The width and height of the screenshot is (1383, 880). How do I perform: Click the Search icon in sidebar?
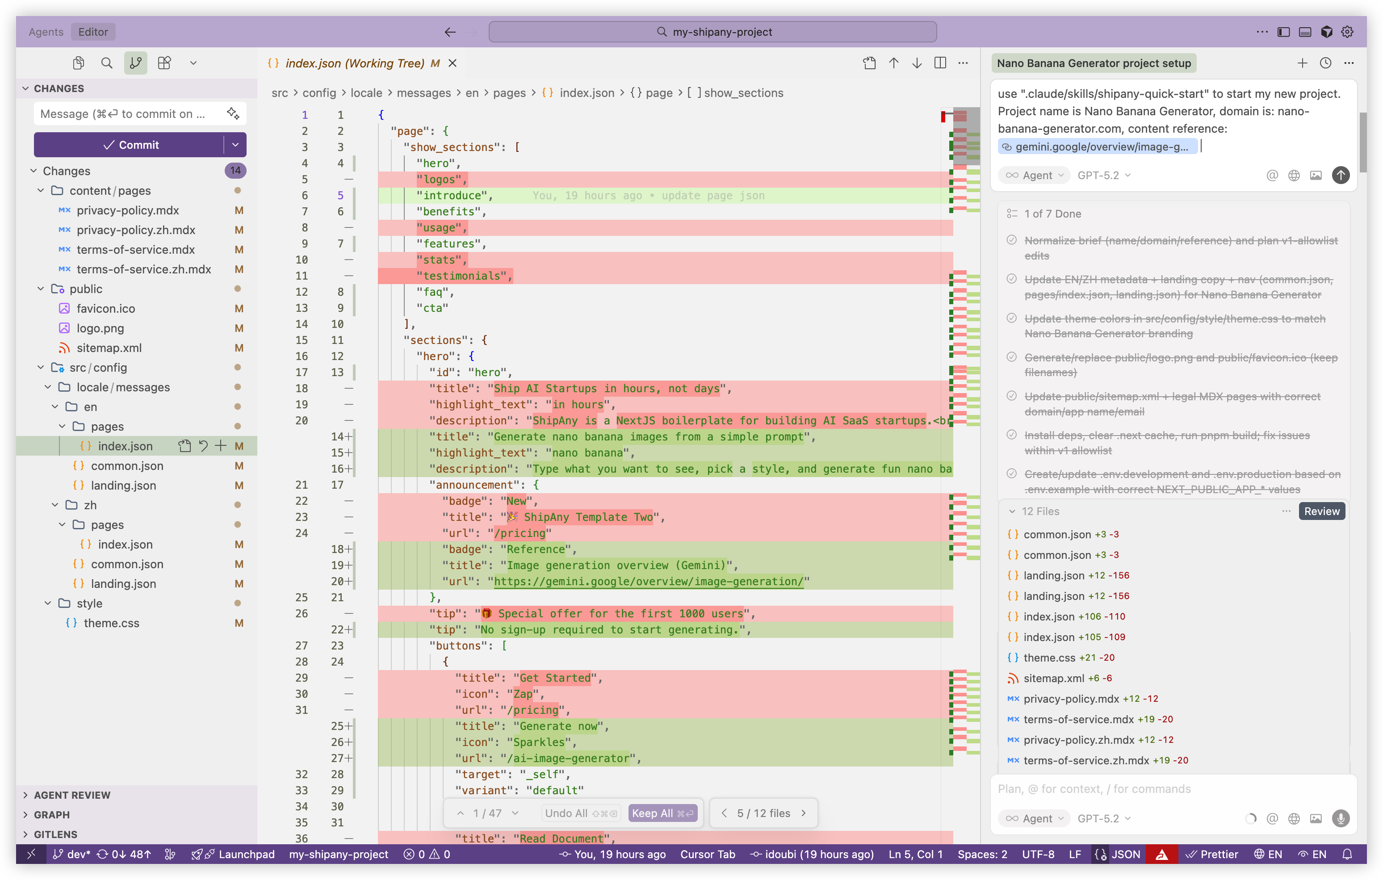point(107,63)
